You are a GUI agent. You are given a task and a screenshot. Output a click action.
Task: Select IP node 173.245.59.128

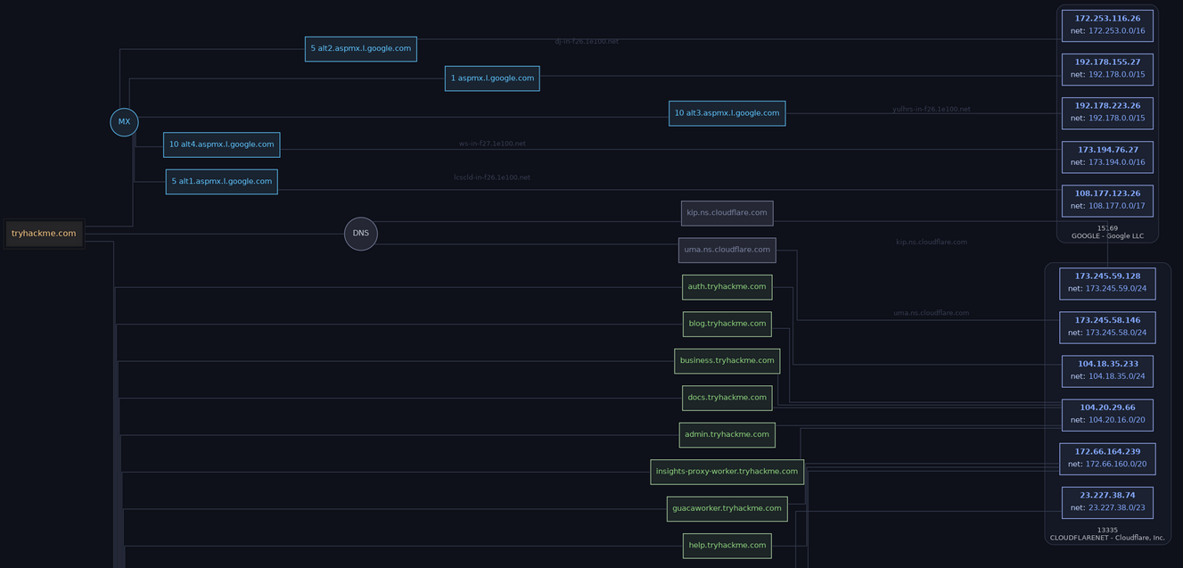(x=1107, y=283)
